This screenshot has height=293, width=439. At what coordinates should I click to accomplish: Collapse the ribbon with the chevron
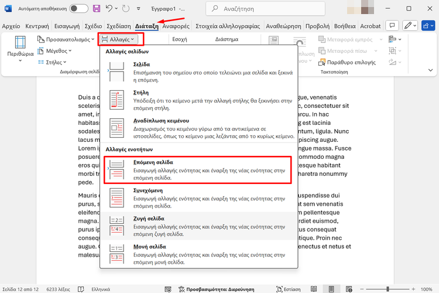(x=430, y=70)
